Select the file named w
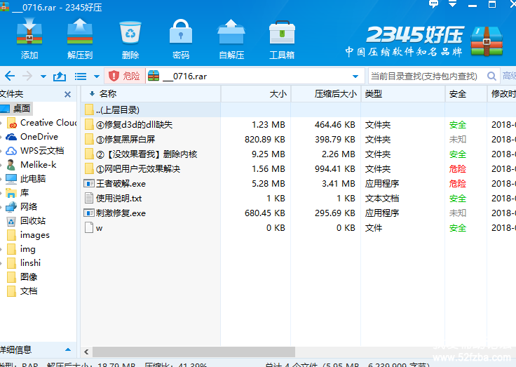This screenshot has width=516, height=367. tap(298, 228)
